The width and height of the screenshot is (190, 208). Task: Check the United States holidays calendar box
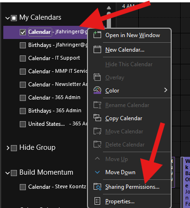23,124
